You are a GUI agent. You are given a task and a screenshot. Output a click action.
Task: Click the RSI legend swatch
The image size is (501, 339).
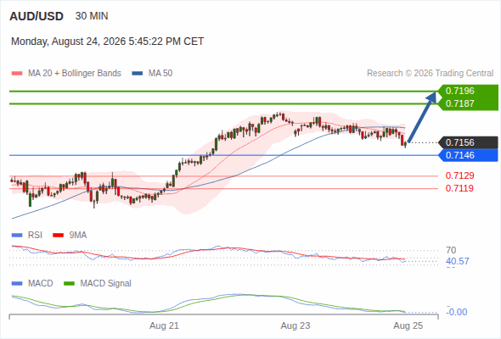coord(17,236)
